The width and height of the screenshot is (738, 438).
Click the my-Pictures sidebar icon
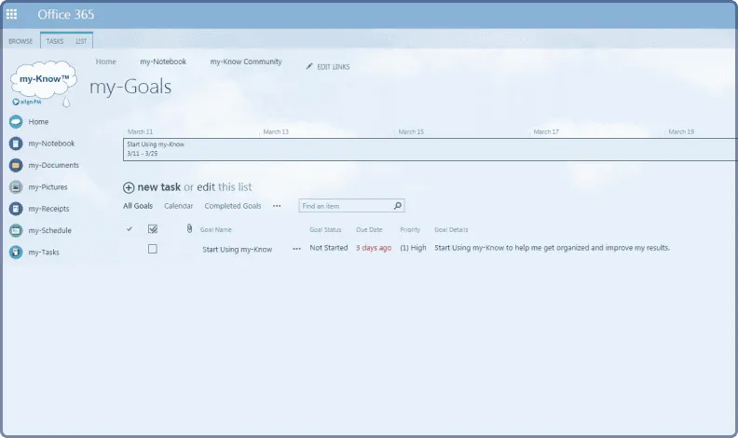[16, 186]
